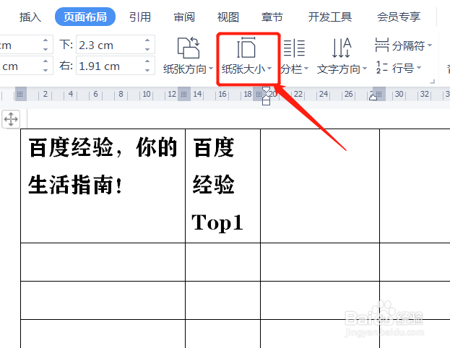Screen dimensions: 450x348
Task: Click the cell containing 百度经验 Top1
Action: click(x=222, y=186)
